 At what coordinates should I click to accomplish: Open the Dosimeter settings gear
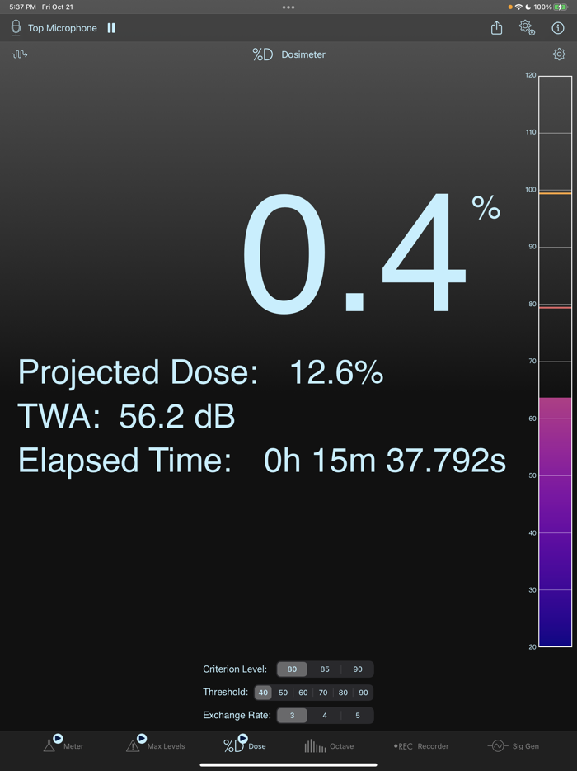click(x=559, y=54)
